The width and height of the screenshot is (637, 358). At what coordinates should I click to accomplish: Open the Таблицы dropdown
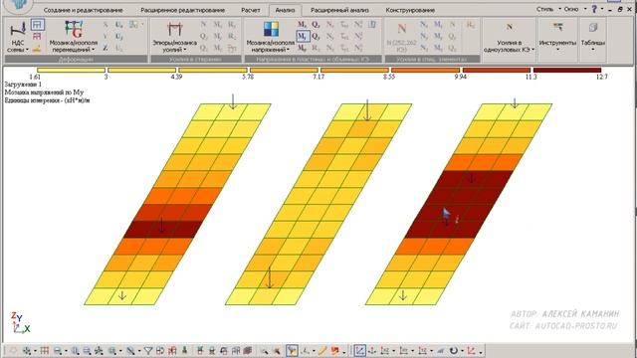(x=593, y=37)
